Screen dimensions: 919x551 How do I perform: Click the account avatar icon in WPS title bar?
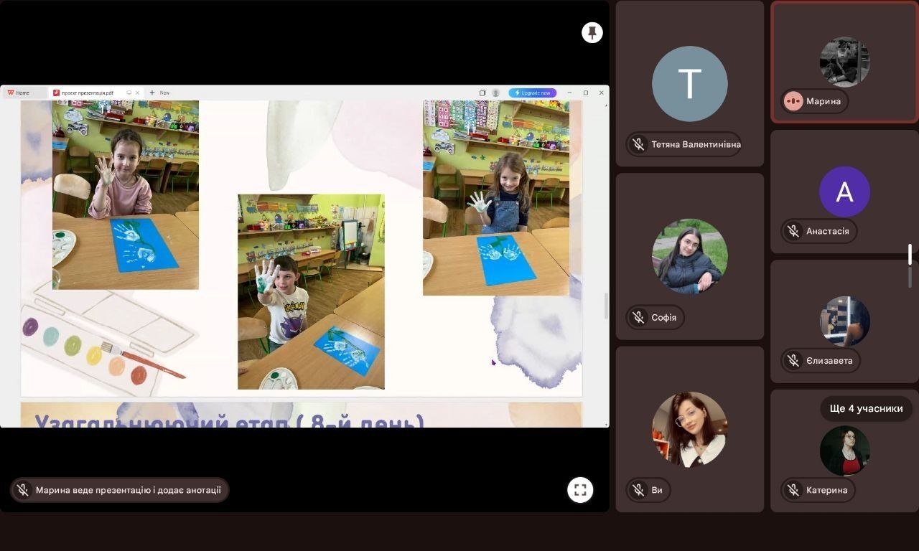tap(495, 93)
